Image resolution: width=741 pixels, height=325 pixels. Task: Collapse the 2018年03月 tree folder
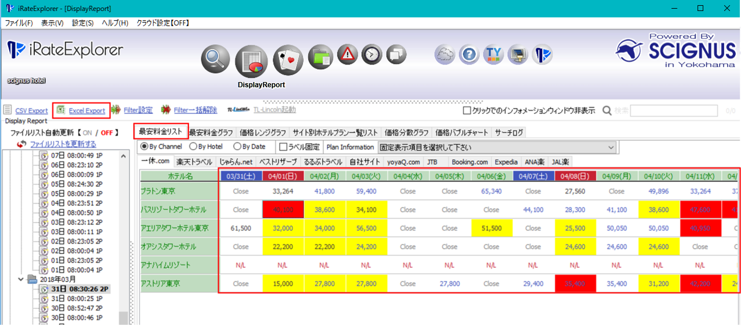22,280
